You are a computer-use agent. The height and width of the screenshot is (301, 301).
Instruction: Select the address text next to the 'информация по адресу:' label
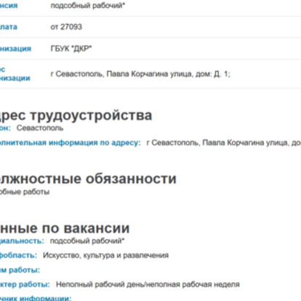point(224,143)
